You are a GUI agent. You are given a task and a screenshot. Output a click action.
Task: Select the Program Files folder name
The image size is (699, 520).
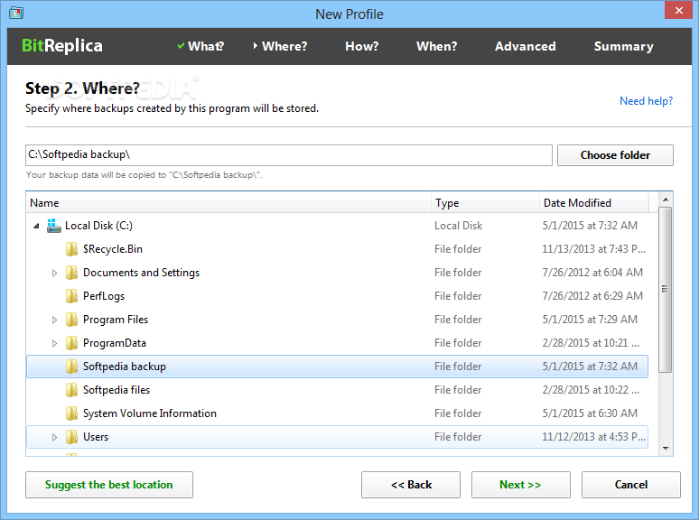point(116,320)
